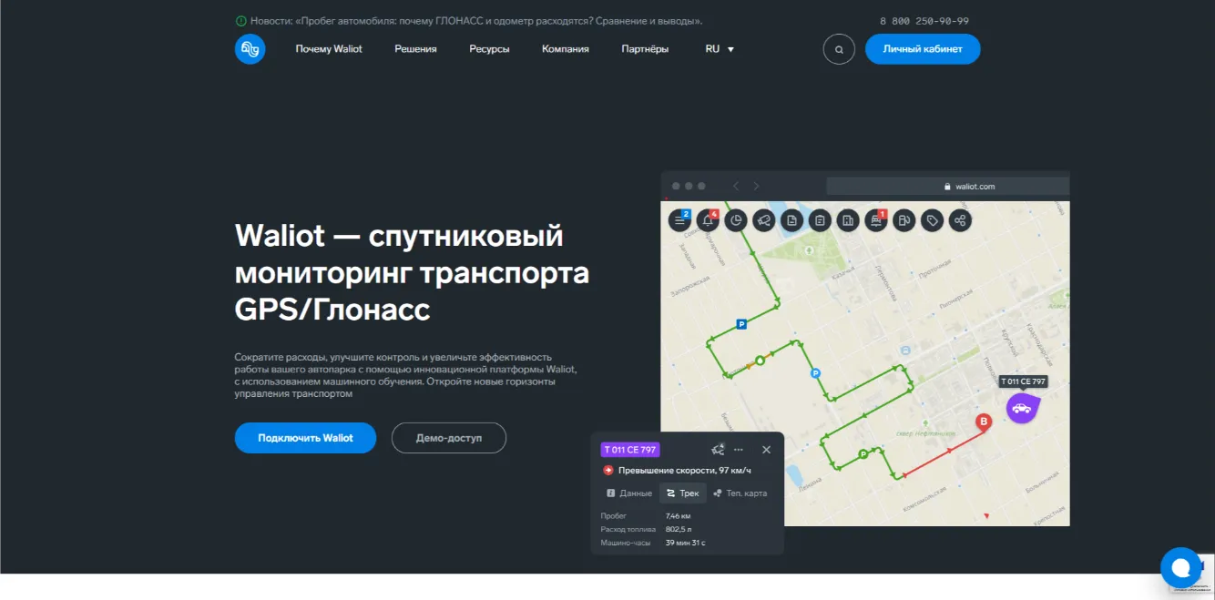Click the blue square parking marker

point(740,323)
